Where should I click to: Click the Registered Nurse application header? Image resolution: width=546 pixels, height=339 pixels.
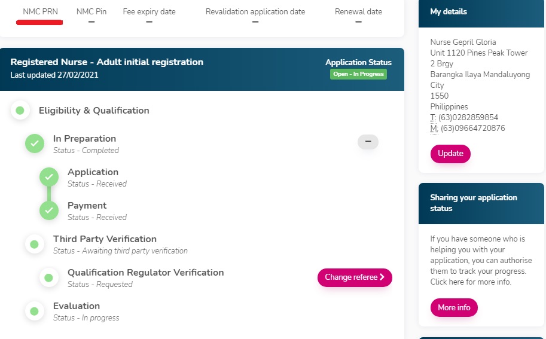pyautogui.click(x=107, y=62)
